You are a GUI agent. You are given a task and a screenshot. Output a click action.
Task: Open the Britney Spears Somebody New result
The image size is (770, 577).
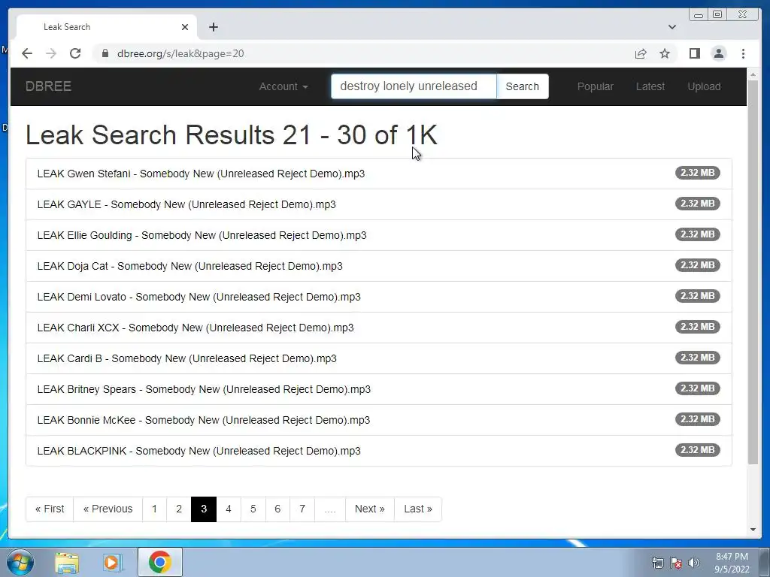pyautogui.click(x=379, y=389)
